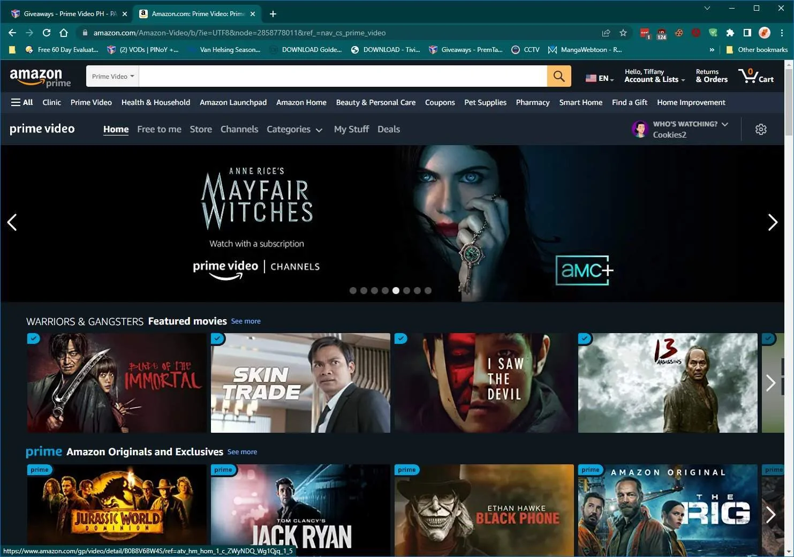Open the Store tab

pyautogui.click(x=201, y=129)
